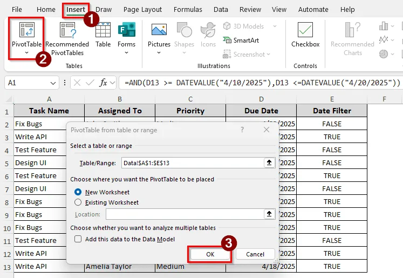403x278 pixels.
Task: Select column A header
Action: (x=49, y=99)
